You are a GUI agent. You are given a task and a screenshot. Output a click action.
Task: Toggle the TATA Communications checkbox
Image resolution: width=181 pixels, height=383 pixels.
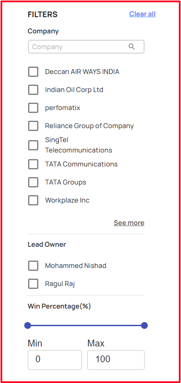pyautogui.click(x=33, y=164)
